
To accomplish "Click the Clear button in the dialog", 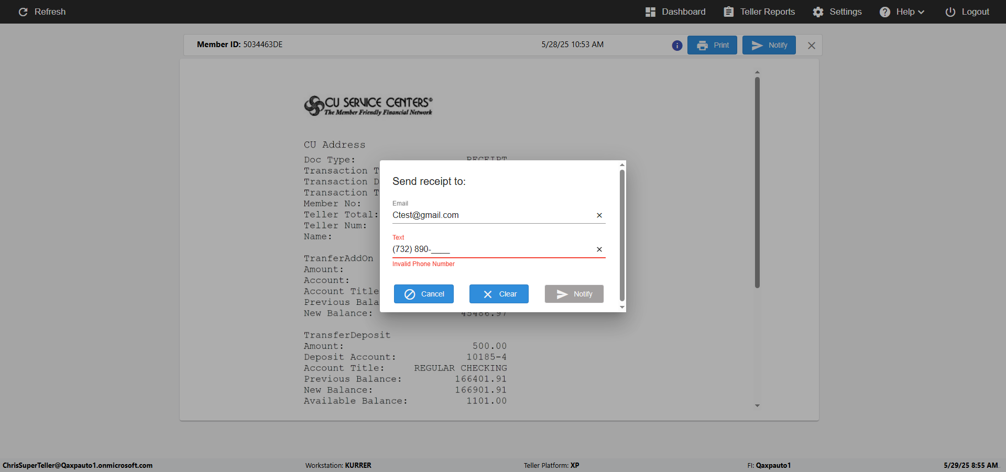I will 499,294.
